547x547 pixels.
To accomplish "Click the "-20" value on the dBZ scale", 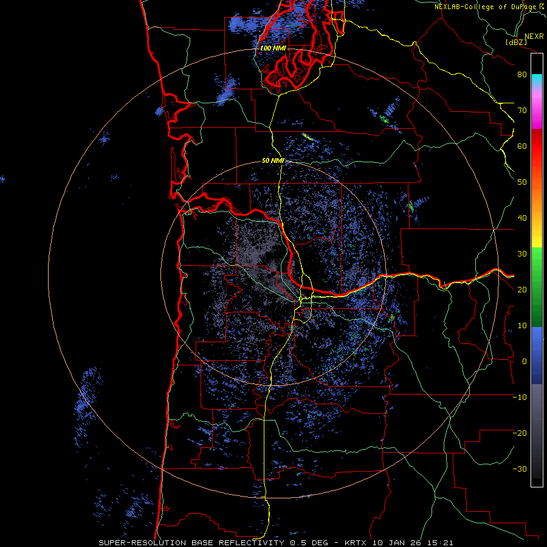I will (x=520, y=433).
